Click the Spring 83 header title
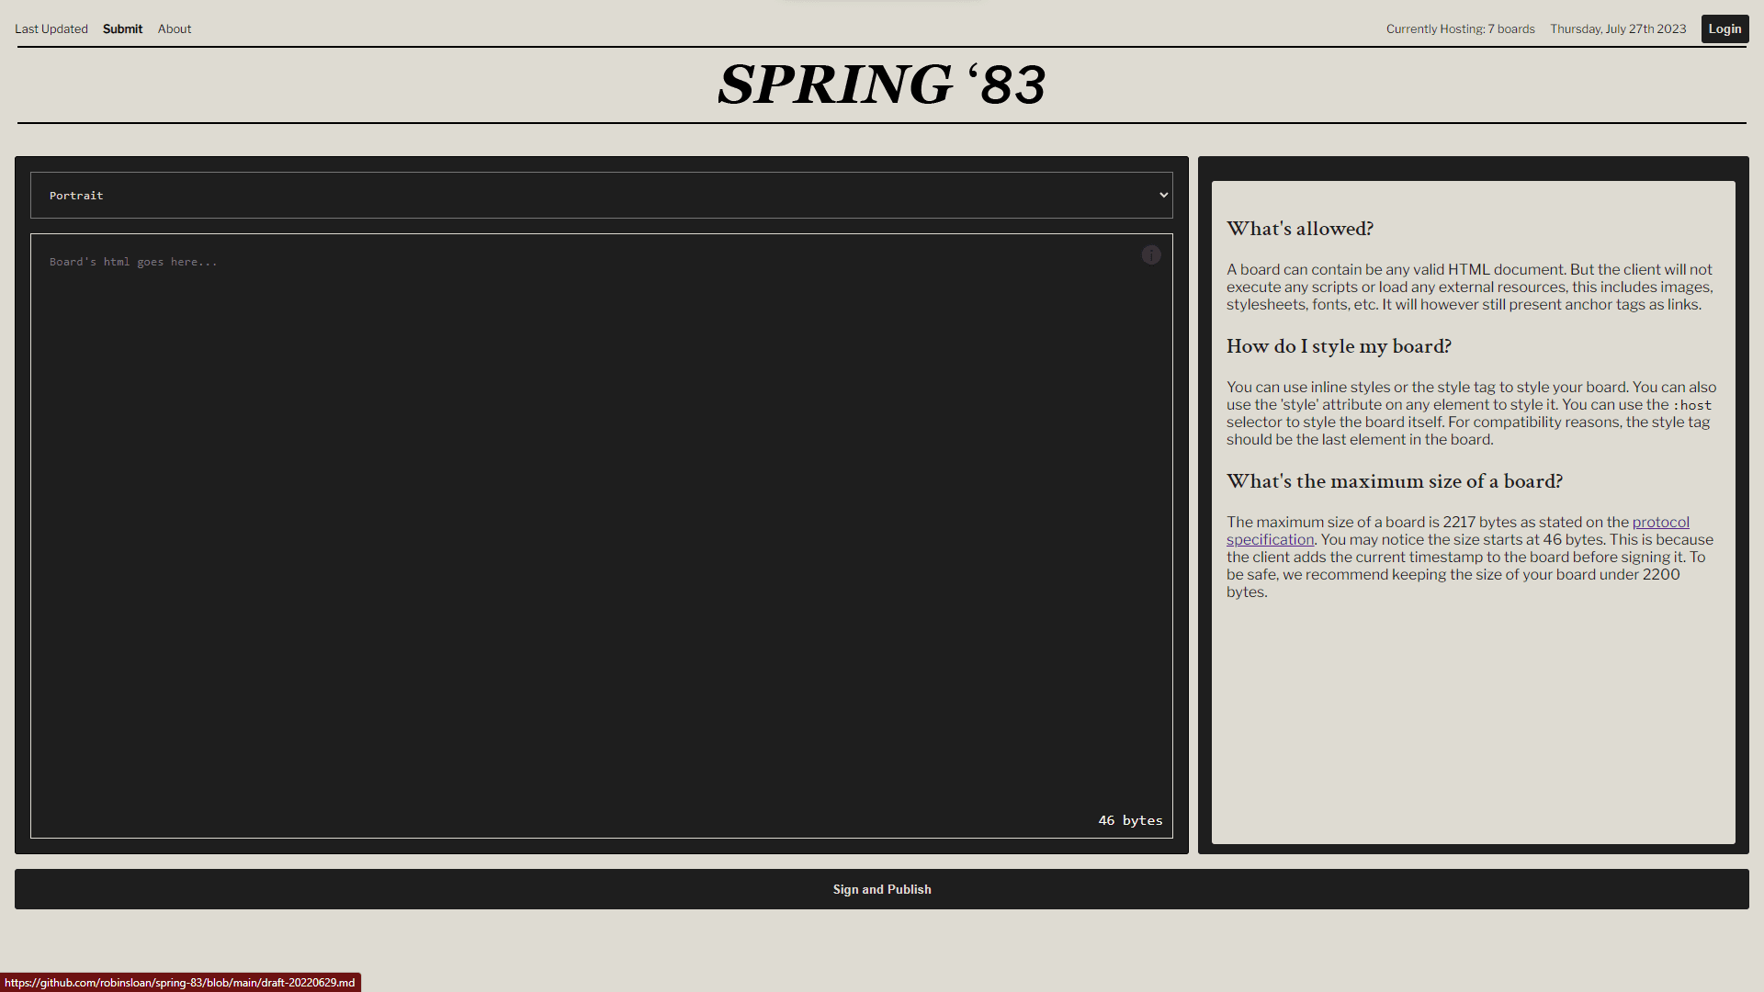 point(882,85)
